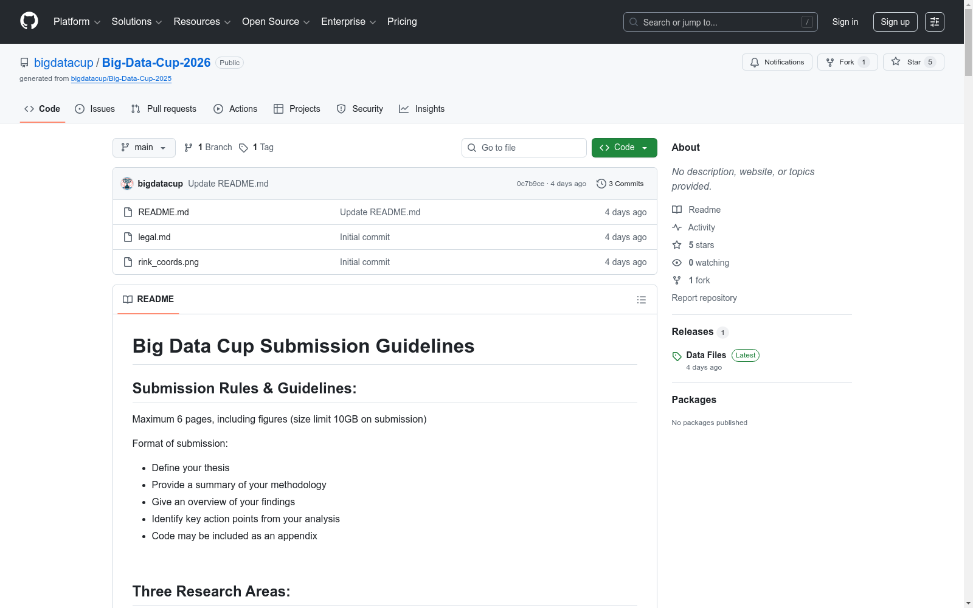Screen dimensions: 973x608
Task: Open the rink_coords.png file
Action: click(x=168, y=262)
